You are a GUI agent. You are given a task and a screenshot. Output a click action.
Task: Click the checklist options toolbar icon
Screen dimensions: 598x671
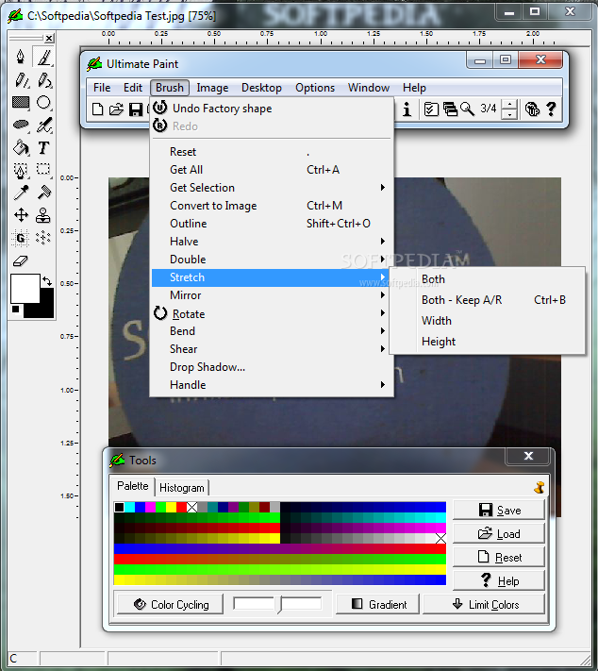[x=431, y=109]
